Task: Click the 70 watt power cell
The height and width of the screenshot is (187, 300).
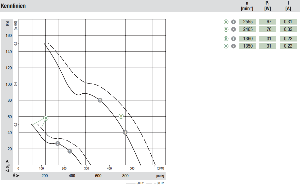Action: (x=268, y=29)
